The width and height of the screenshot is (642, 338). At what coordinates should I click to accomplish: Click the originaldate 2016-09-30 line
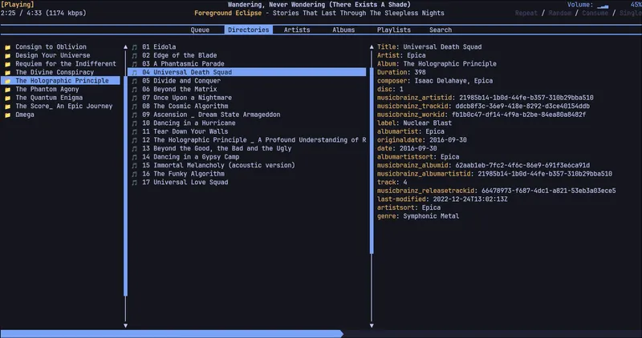(x=422, y=140)
